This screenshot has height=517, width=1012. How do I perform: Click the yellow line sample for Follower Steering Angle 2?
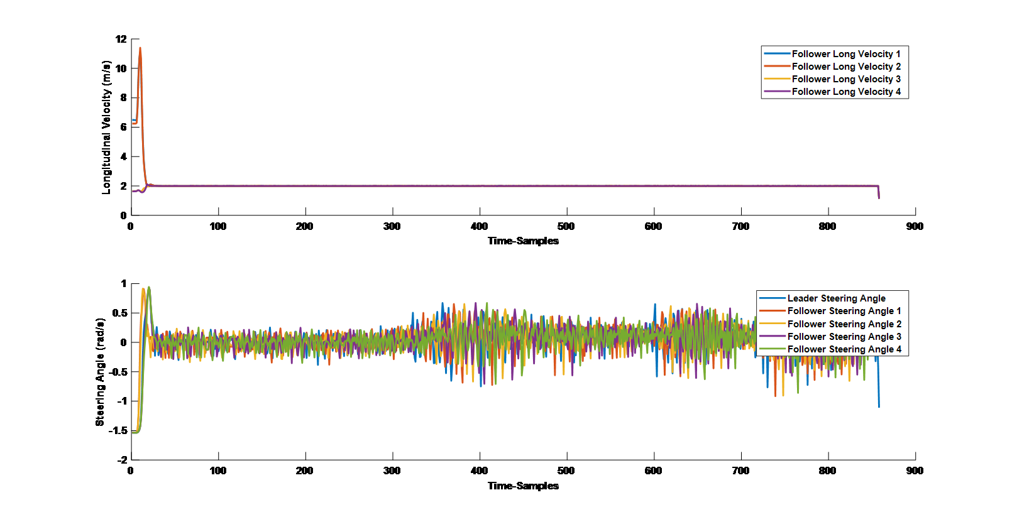[x=773, y=324]
